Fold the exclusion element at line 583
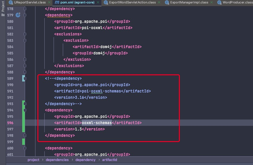The width and height of the screenshot is (253, 165). pyautogui.click(x=25, y=40)
